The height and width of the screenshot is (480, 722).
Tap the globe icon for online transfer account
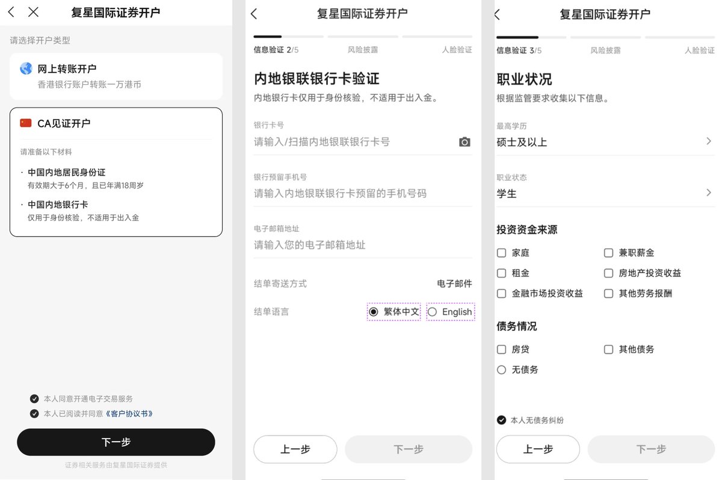click(x=26, y=68)
